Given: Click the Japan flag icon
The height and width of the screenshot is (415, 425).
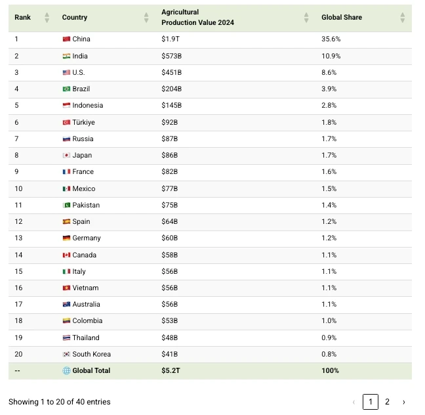Looking at the screenshot, I should tap(66, 155).
